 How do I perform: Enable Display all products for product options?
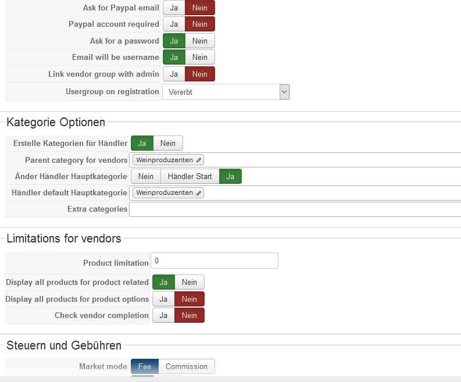pyautogui.click(x=163, y=299)
